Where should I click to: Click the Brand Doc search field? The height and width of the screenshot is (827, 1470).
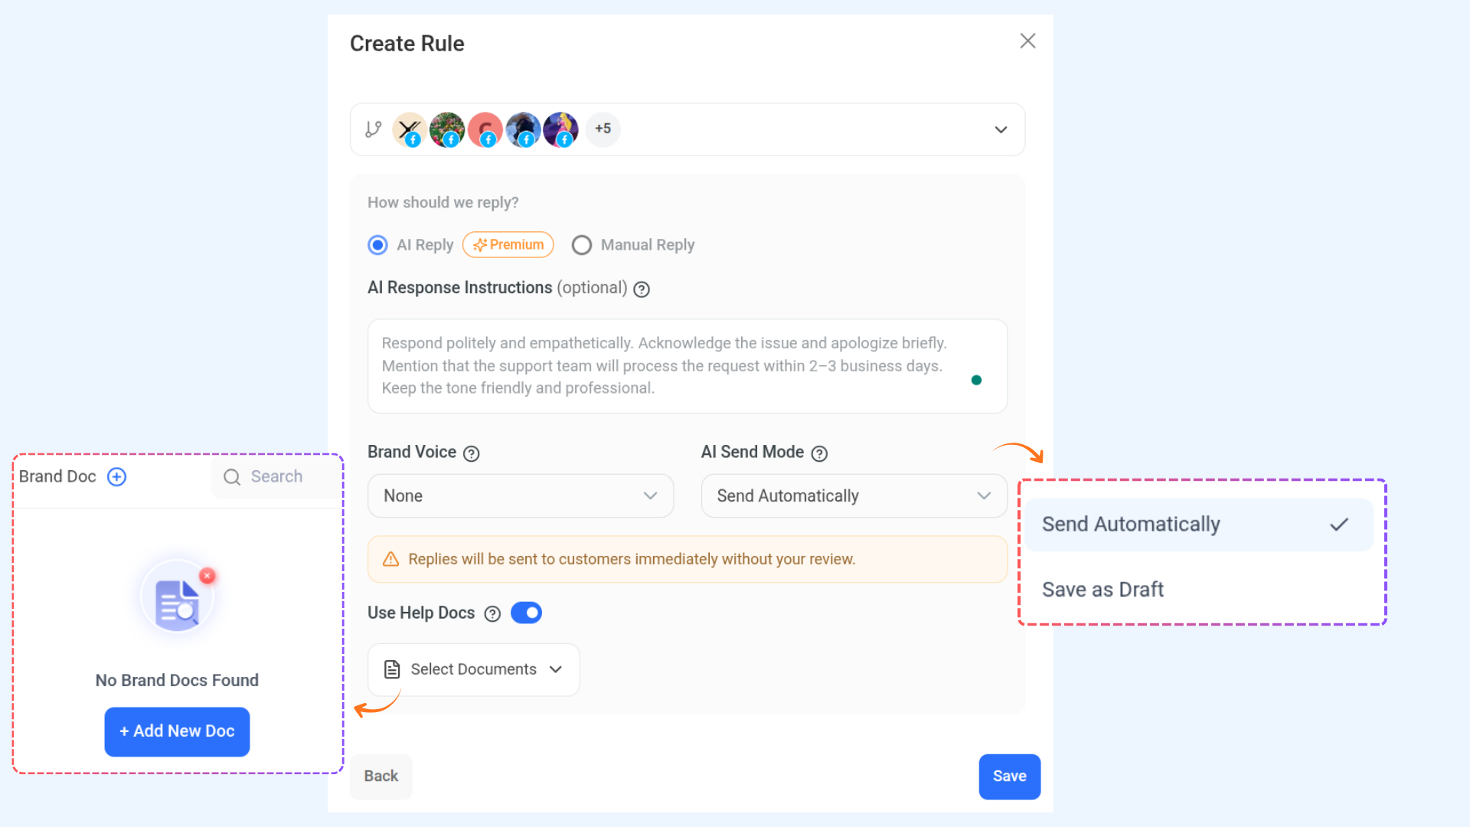(276, 477)
